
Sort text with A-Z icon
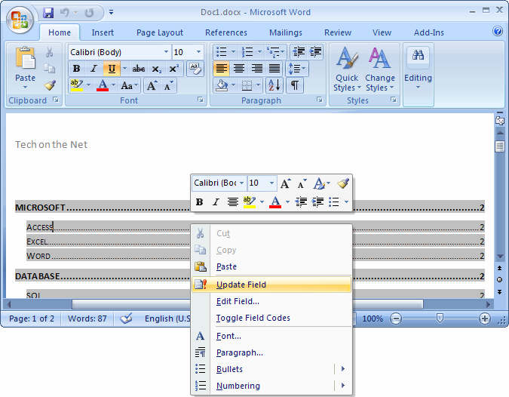pos(274,85)
